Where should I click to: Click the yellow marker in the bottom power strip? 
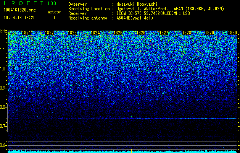[x=131, y=151]
